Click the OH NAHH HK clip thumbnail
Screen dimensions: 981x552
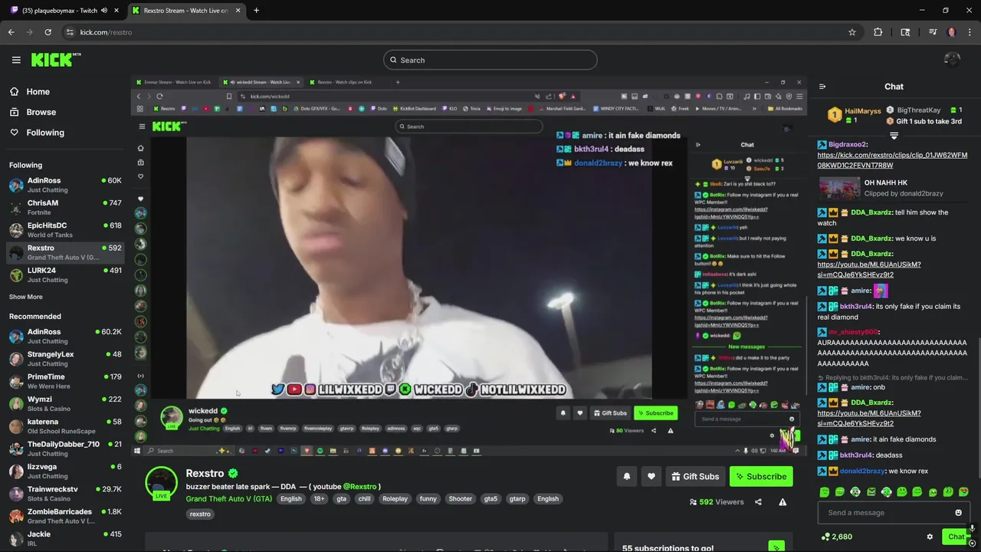[839, 189]
